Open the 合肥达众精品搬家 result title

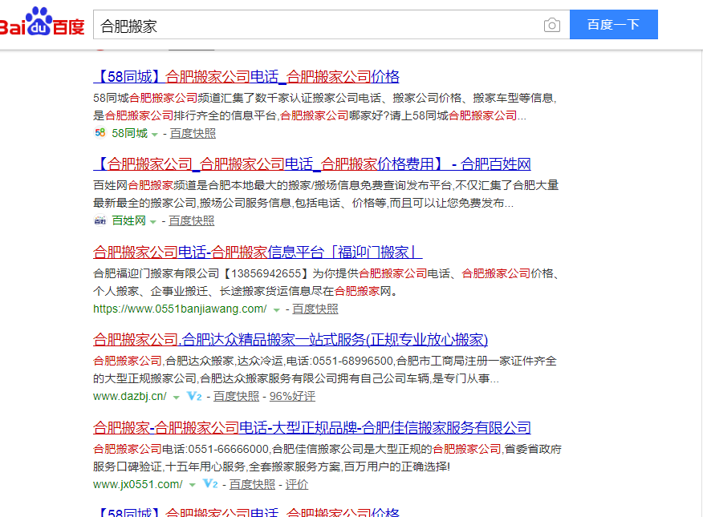(291, 339)
